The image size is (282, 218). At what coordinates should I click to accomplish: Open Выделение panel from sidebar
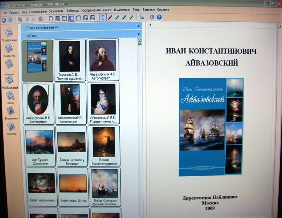tap(11, 113)
